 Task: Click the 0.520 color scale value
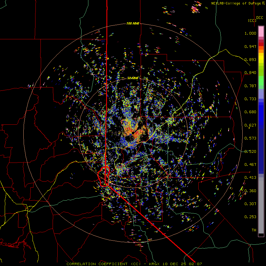coord(250,152)
